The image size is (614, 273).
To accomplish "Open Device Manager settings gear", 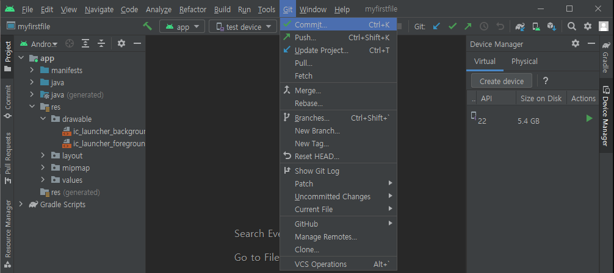I will [x=575, y=43].
